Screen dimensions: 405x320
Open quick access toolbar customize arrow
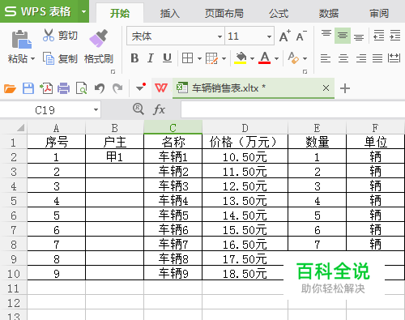(140, 87)
